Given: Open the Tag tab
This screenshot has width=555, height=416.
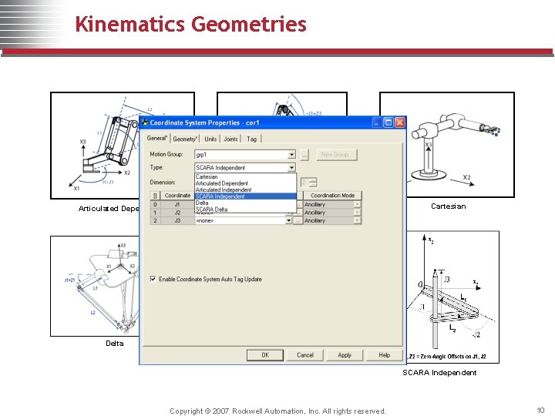Looking at the screenshot, I should tap(251, 139).
